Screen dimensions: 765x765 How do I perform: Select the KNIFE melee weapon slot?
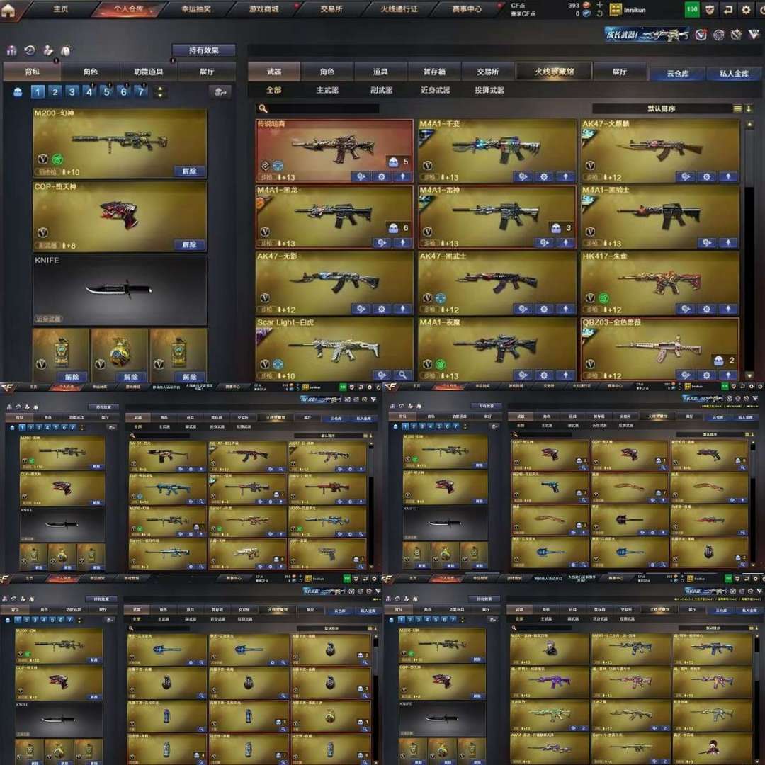(120, 289)
